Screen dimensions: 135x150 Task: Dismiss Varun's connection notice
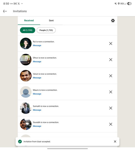click(x=111, y=76)
